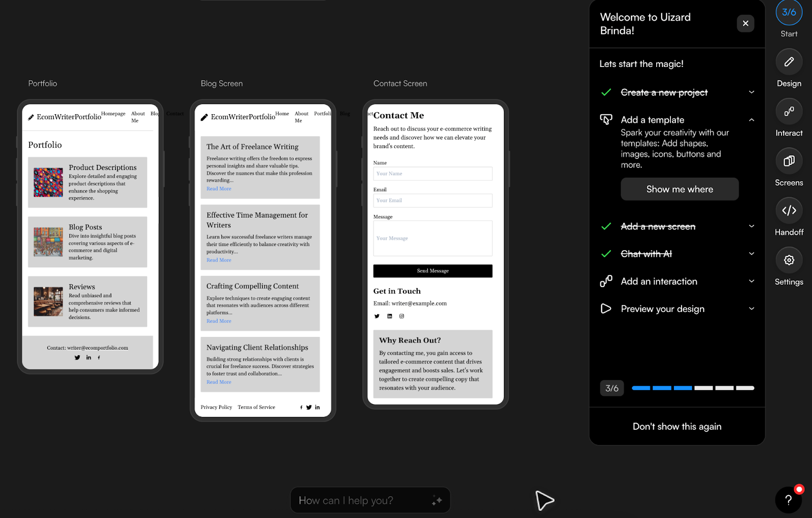812x518 pixels.
Task: Click the sparkle icon in the chat bar
Action: 436,500
